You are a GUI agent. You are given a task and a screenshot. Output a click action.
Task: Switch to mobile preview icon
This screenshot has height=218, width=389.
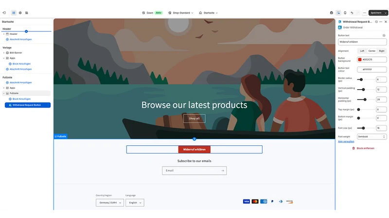click(345, 13)
